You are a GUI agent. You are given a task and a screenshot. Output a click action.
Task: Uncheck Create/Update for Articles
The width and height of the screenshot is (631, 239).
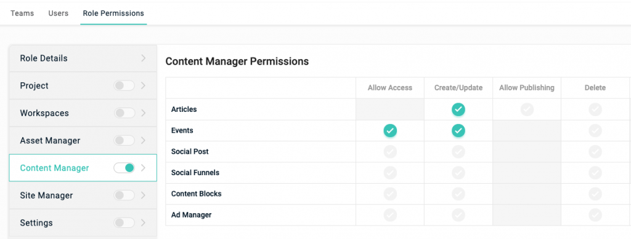(458, 109)
